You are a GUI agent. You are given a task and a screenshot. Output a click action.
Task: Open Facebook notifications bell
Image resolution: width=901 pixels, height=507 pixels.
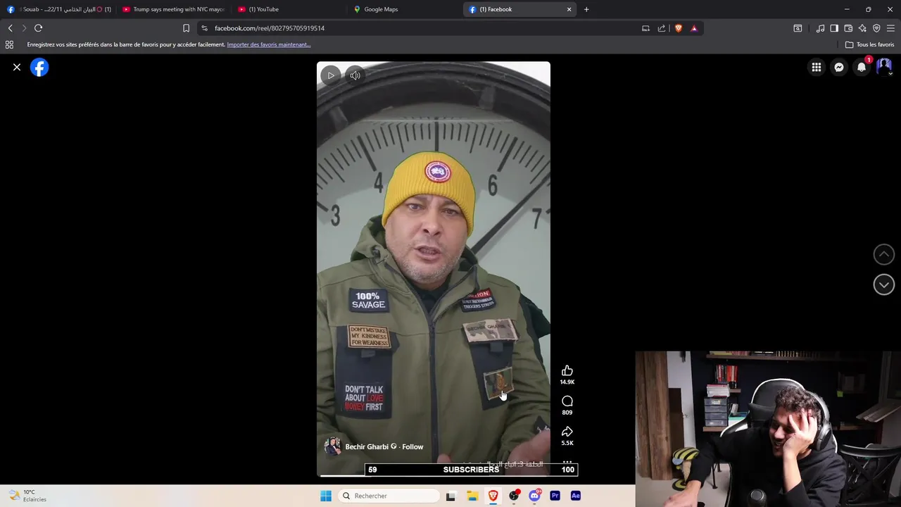tap(862, 68)
